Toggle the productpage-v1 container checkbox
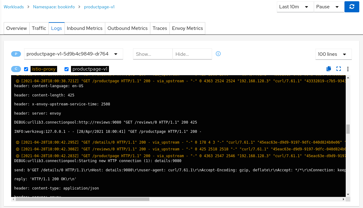This screenshot has height=208, width=363. click(66, 69)
